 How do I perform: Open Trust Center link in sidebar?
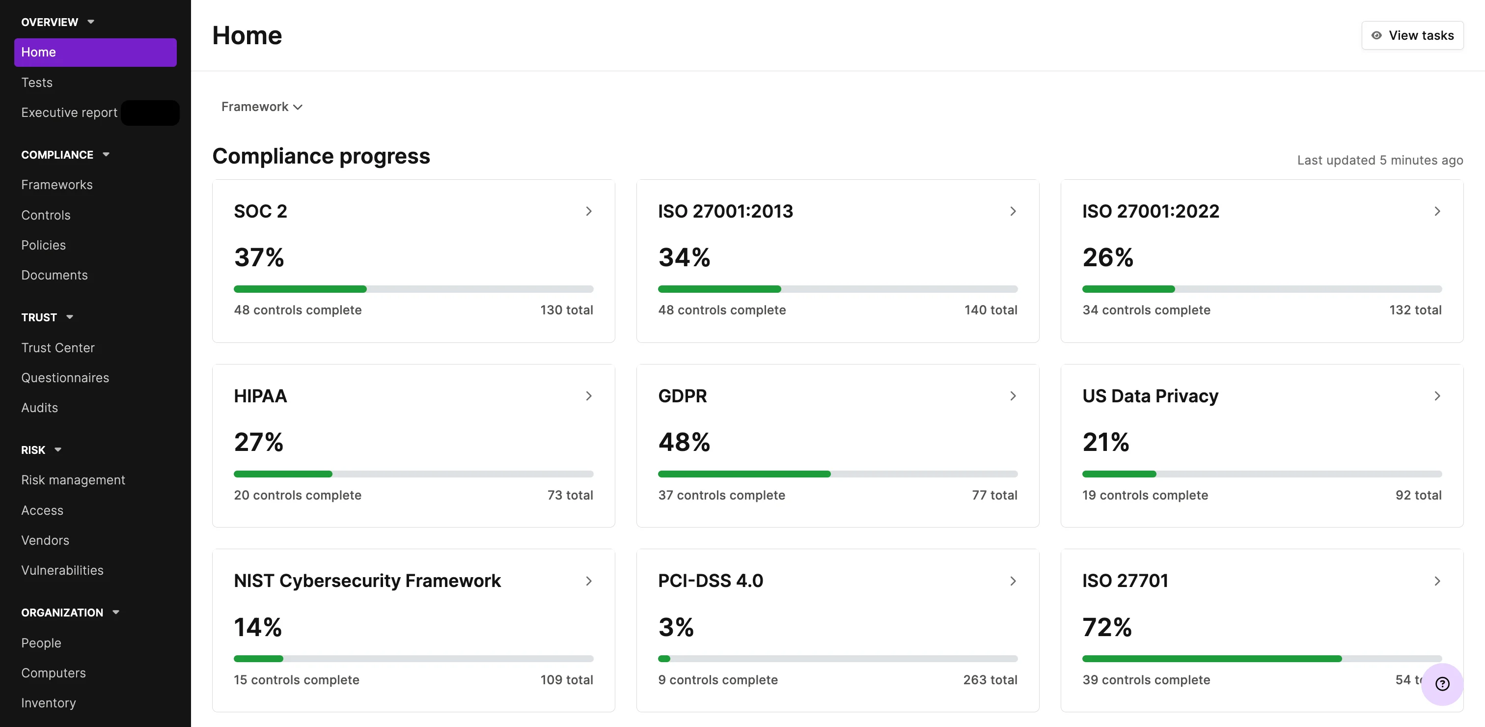[x=57, y=348]
